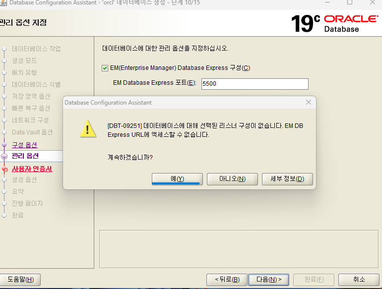The width and height of the screenshot is (382, 289).
Task: Click the 생성 옵션 step label
Action: tap(24, 179)
